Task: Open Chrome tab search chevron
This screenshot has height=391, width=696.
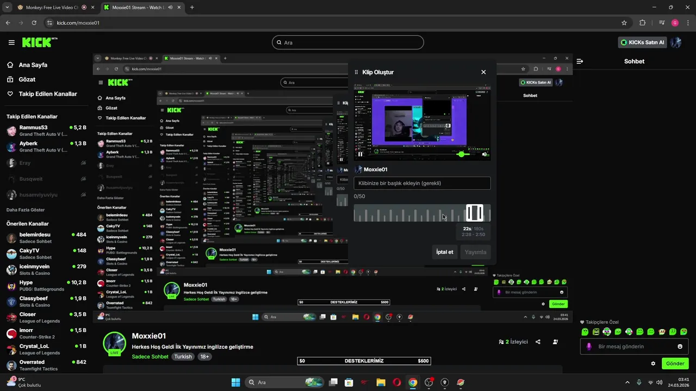Action: click(8, 8)
